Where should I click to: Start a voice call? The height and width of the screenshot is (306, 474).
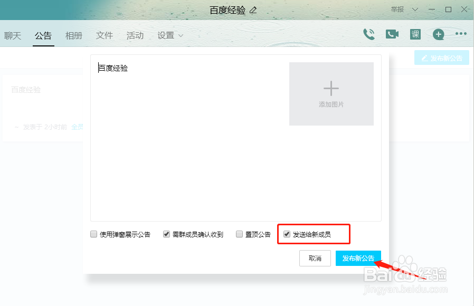tap(369, 34)
